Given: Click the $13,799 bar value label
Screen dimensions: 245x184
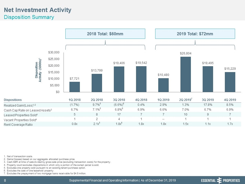Looking at the screenshot, I should tap(97, 71).
